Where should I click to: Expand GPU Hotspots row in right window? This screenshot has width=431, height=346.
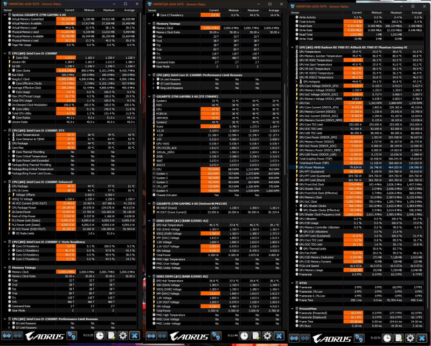296,82
